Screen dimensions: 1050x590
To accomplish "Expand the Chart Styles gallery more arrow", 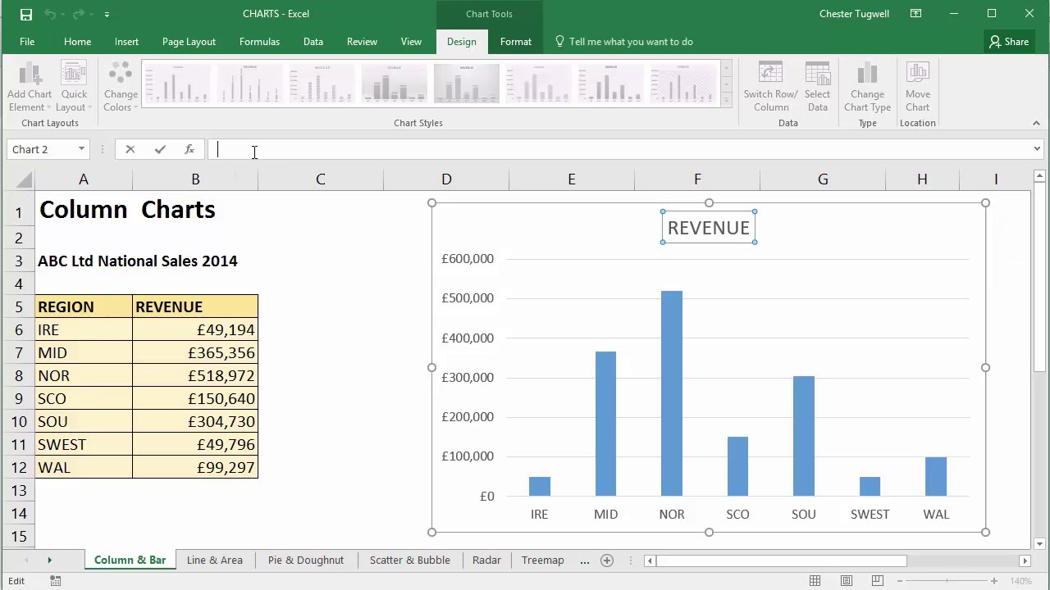I will tap(726, 101).
